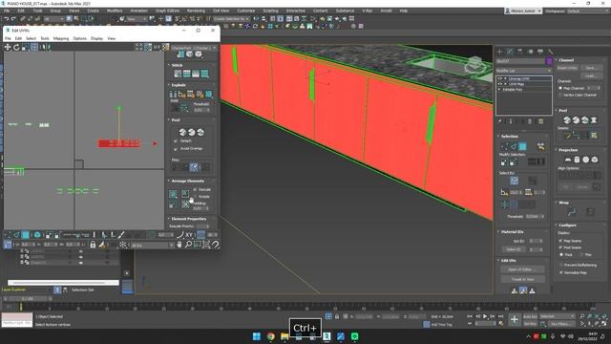Toggle the Rotate checkbox in Arrange Elements
Image resolution: width=611 pixels, height=344 pixels.
pyautogui.click(x=195, y=197)
